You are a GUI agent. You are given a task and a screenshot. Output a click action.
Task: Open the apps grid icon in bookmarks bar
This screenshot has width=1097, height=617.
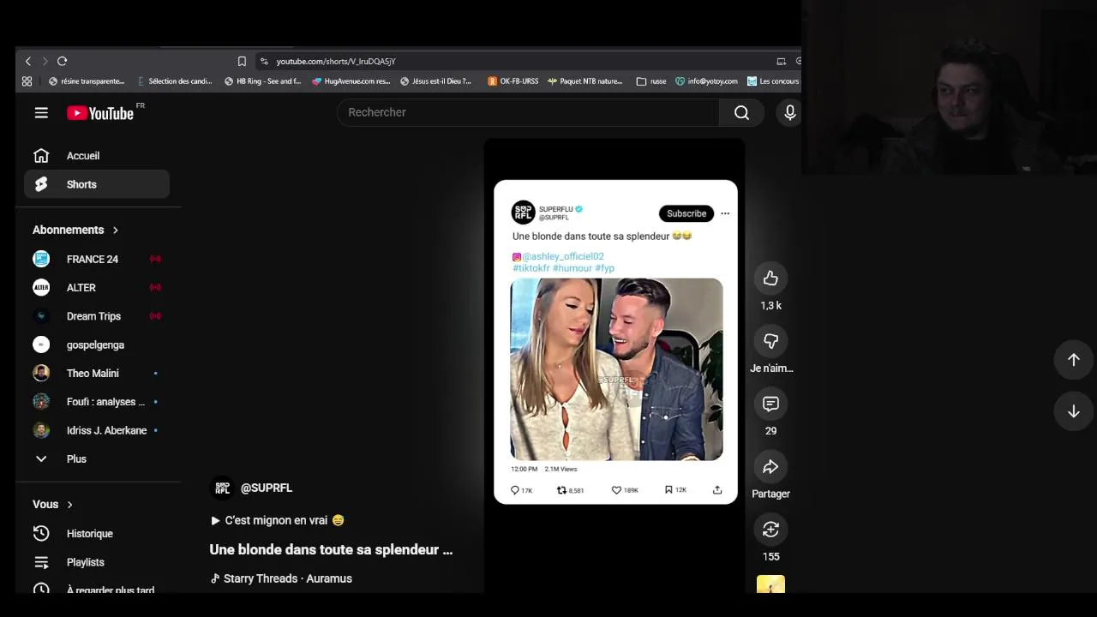(x=27, y=81)
